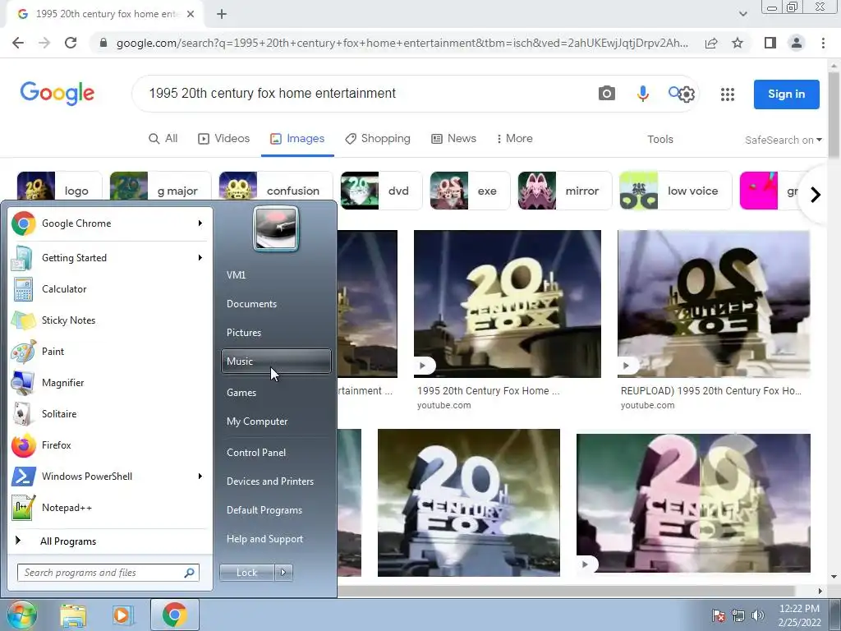Screen dimensions: 841x631
Task: Switch to the News tab
Action: pyautogui.click(x=453, y=138)
